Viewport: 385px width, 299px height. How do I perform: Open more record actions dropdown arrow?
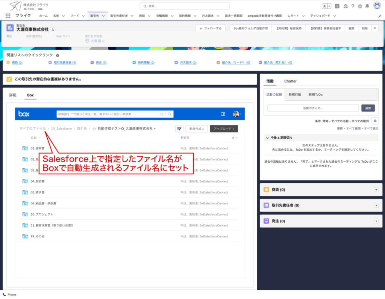(x=375, y=29)
